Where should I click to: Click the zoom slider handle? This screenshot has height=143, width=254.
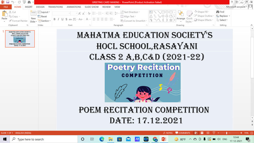[x=226, y=133]
